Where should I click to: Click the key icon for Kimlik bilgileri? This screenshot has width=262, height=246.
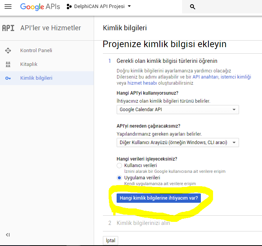tap(8, 78)
